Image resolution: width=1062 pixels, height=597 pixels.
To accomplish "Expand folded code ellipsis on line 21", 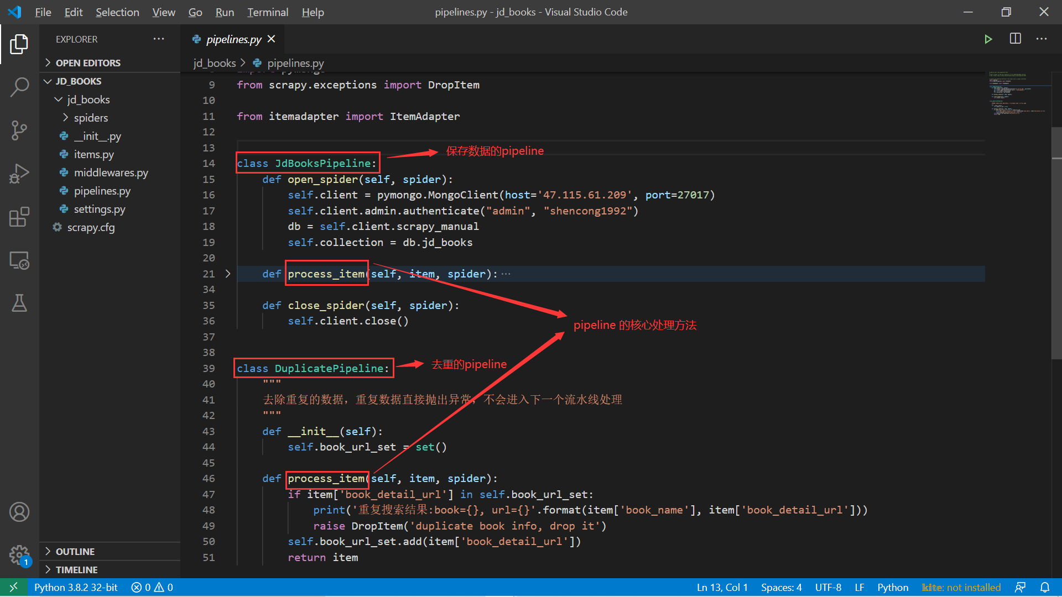I will click(x=506, y=274).
